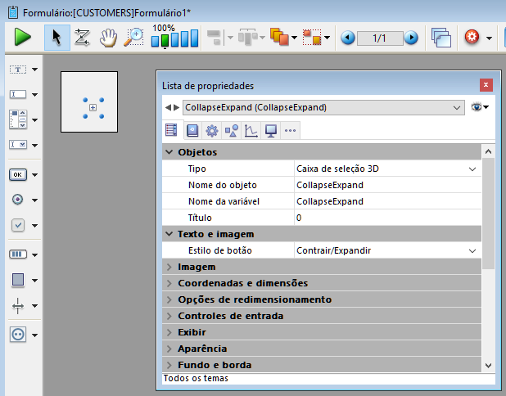Toggle the eye display options button
Image resolution: width=506 pixels, height=396 pixels.
tap(481, 107)
